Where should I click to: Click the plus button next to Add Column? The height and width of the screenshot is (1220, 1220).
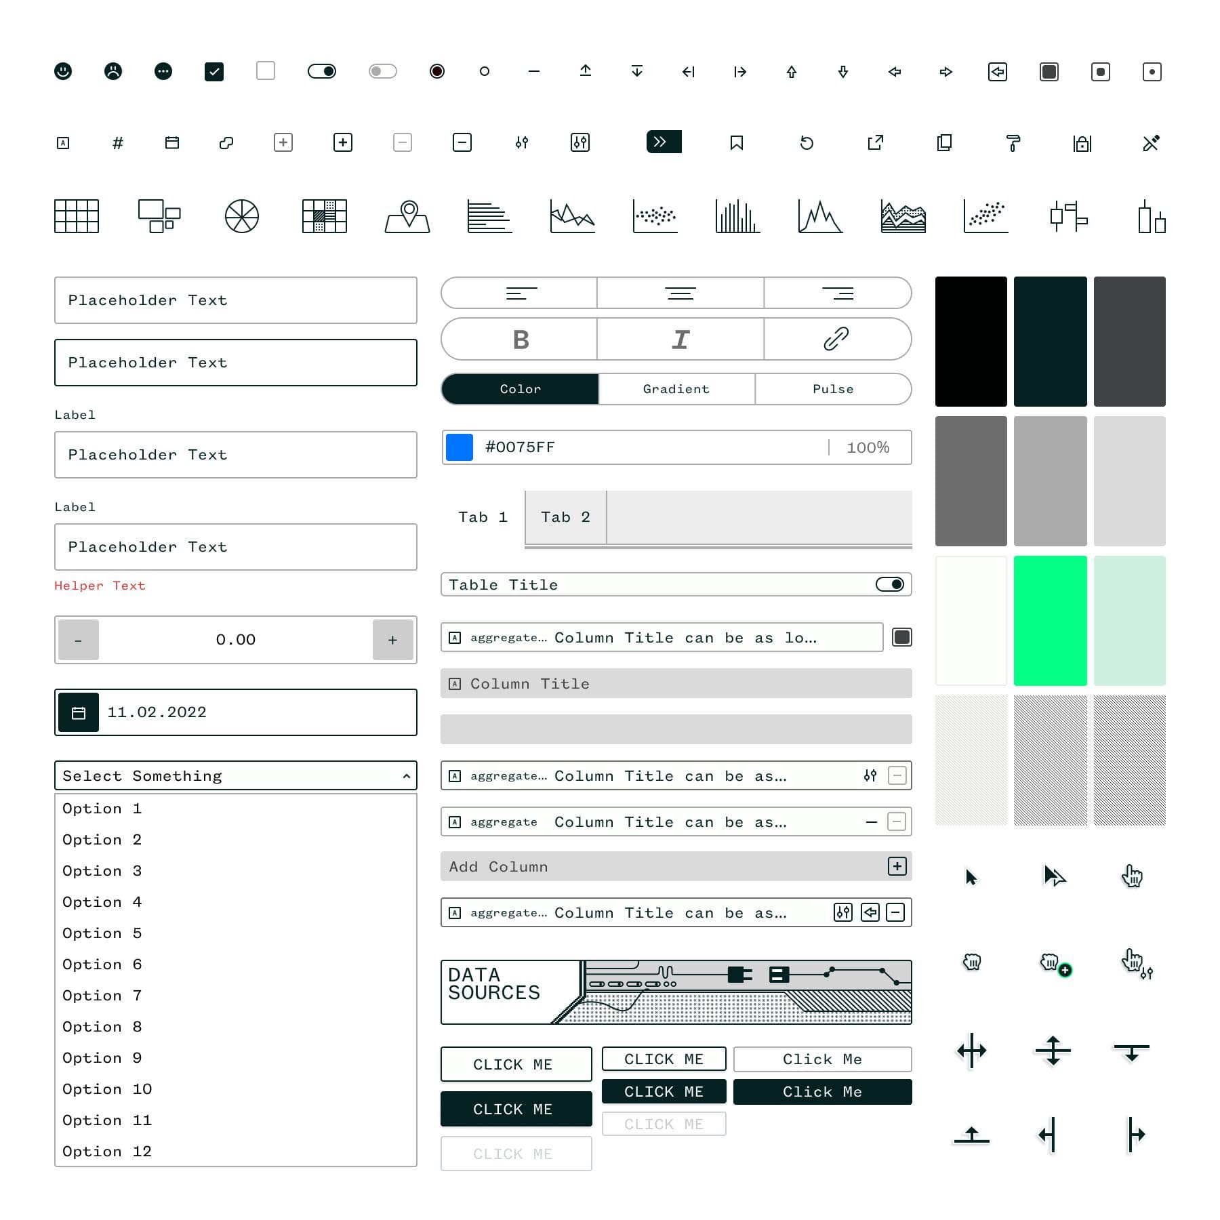[x=897, y=866]
